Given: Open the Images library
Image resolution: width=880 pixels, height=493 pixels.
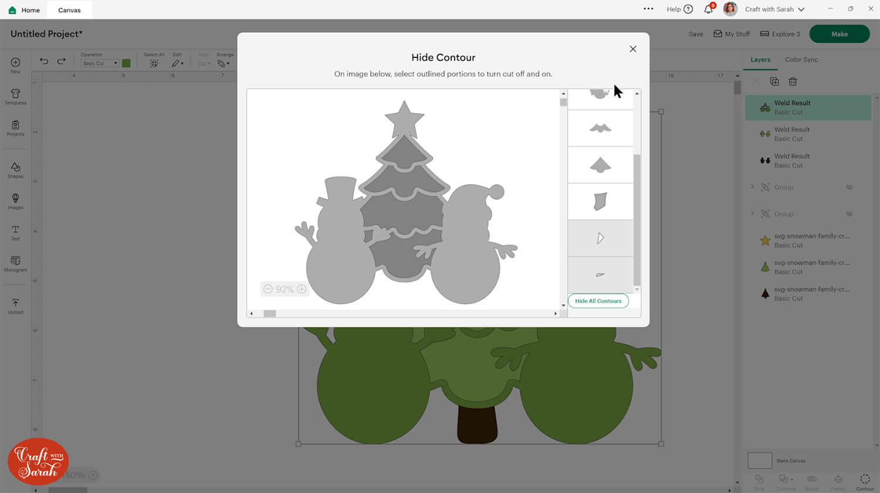Looking at the screenshot, I should coord(15,201).
